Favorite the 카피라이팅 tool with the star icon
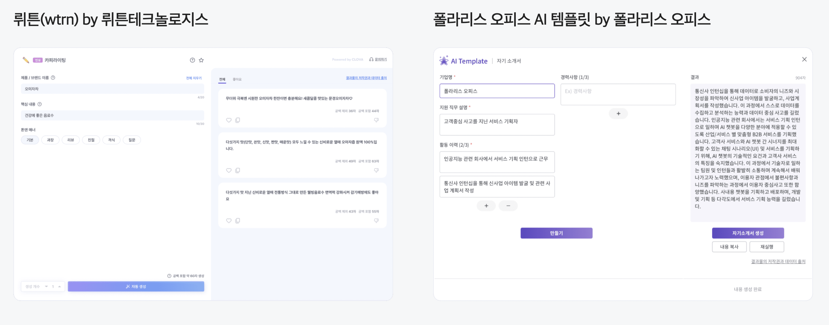 coord(201,60)
